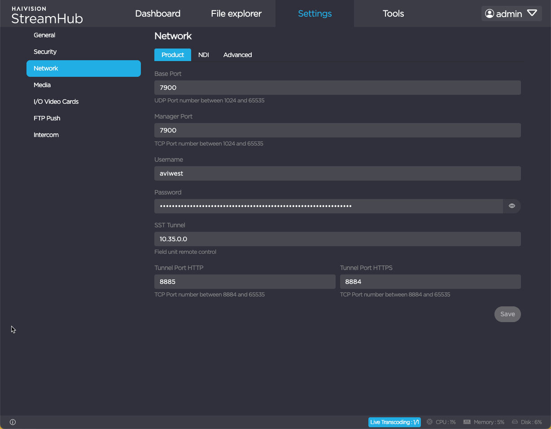The height and width of the screenshot is (429, 551).
Task: Select Security in the settings sidebar
Action: coord(45,52)
